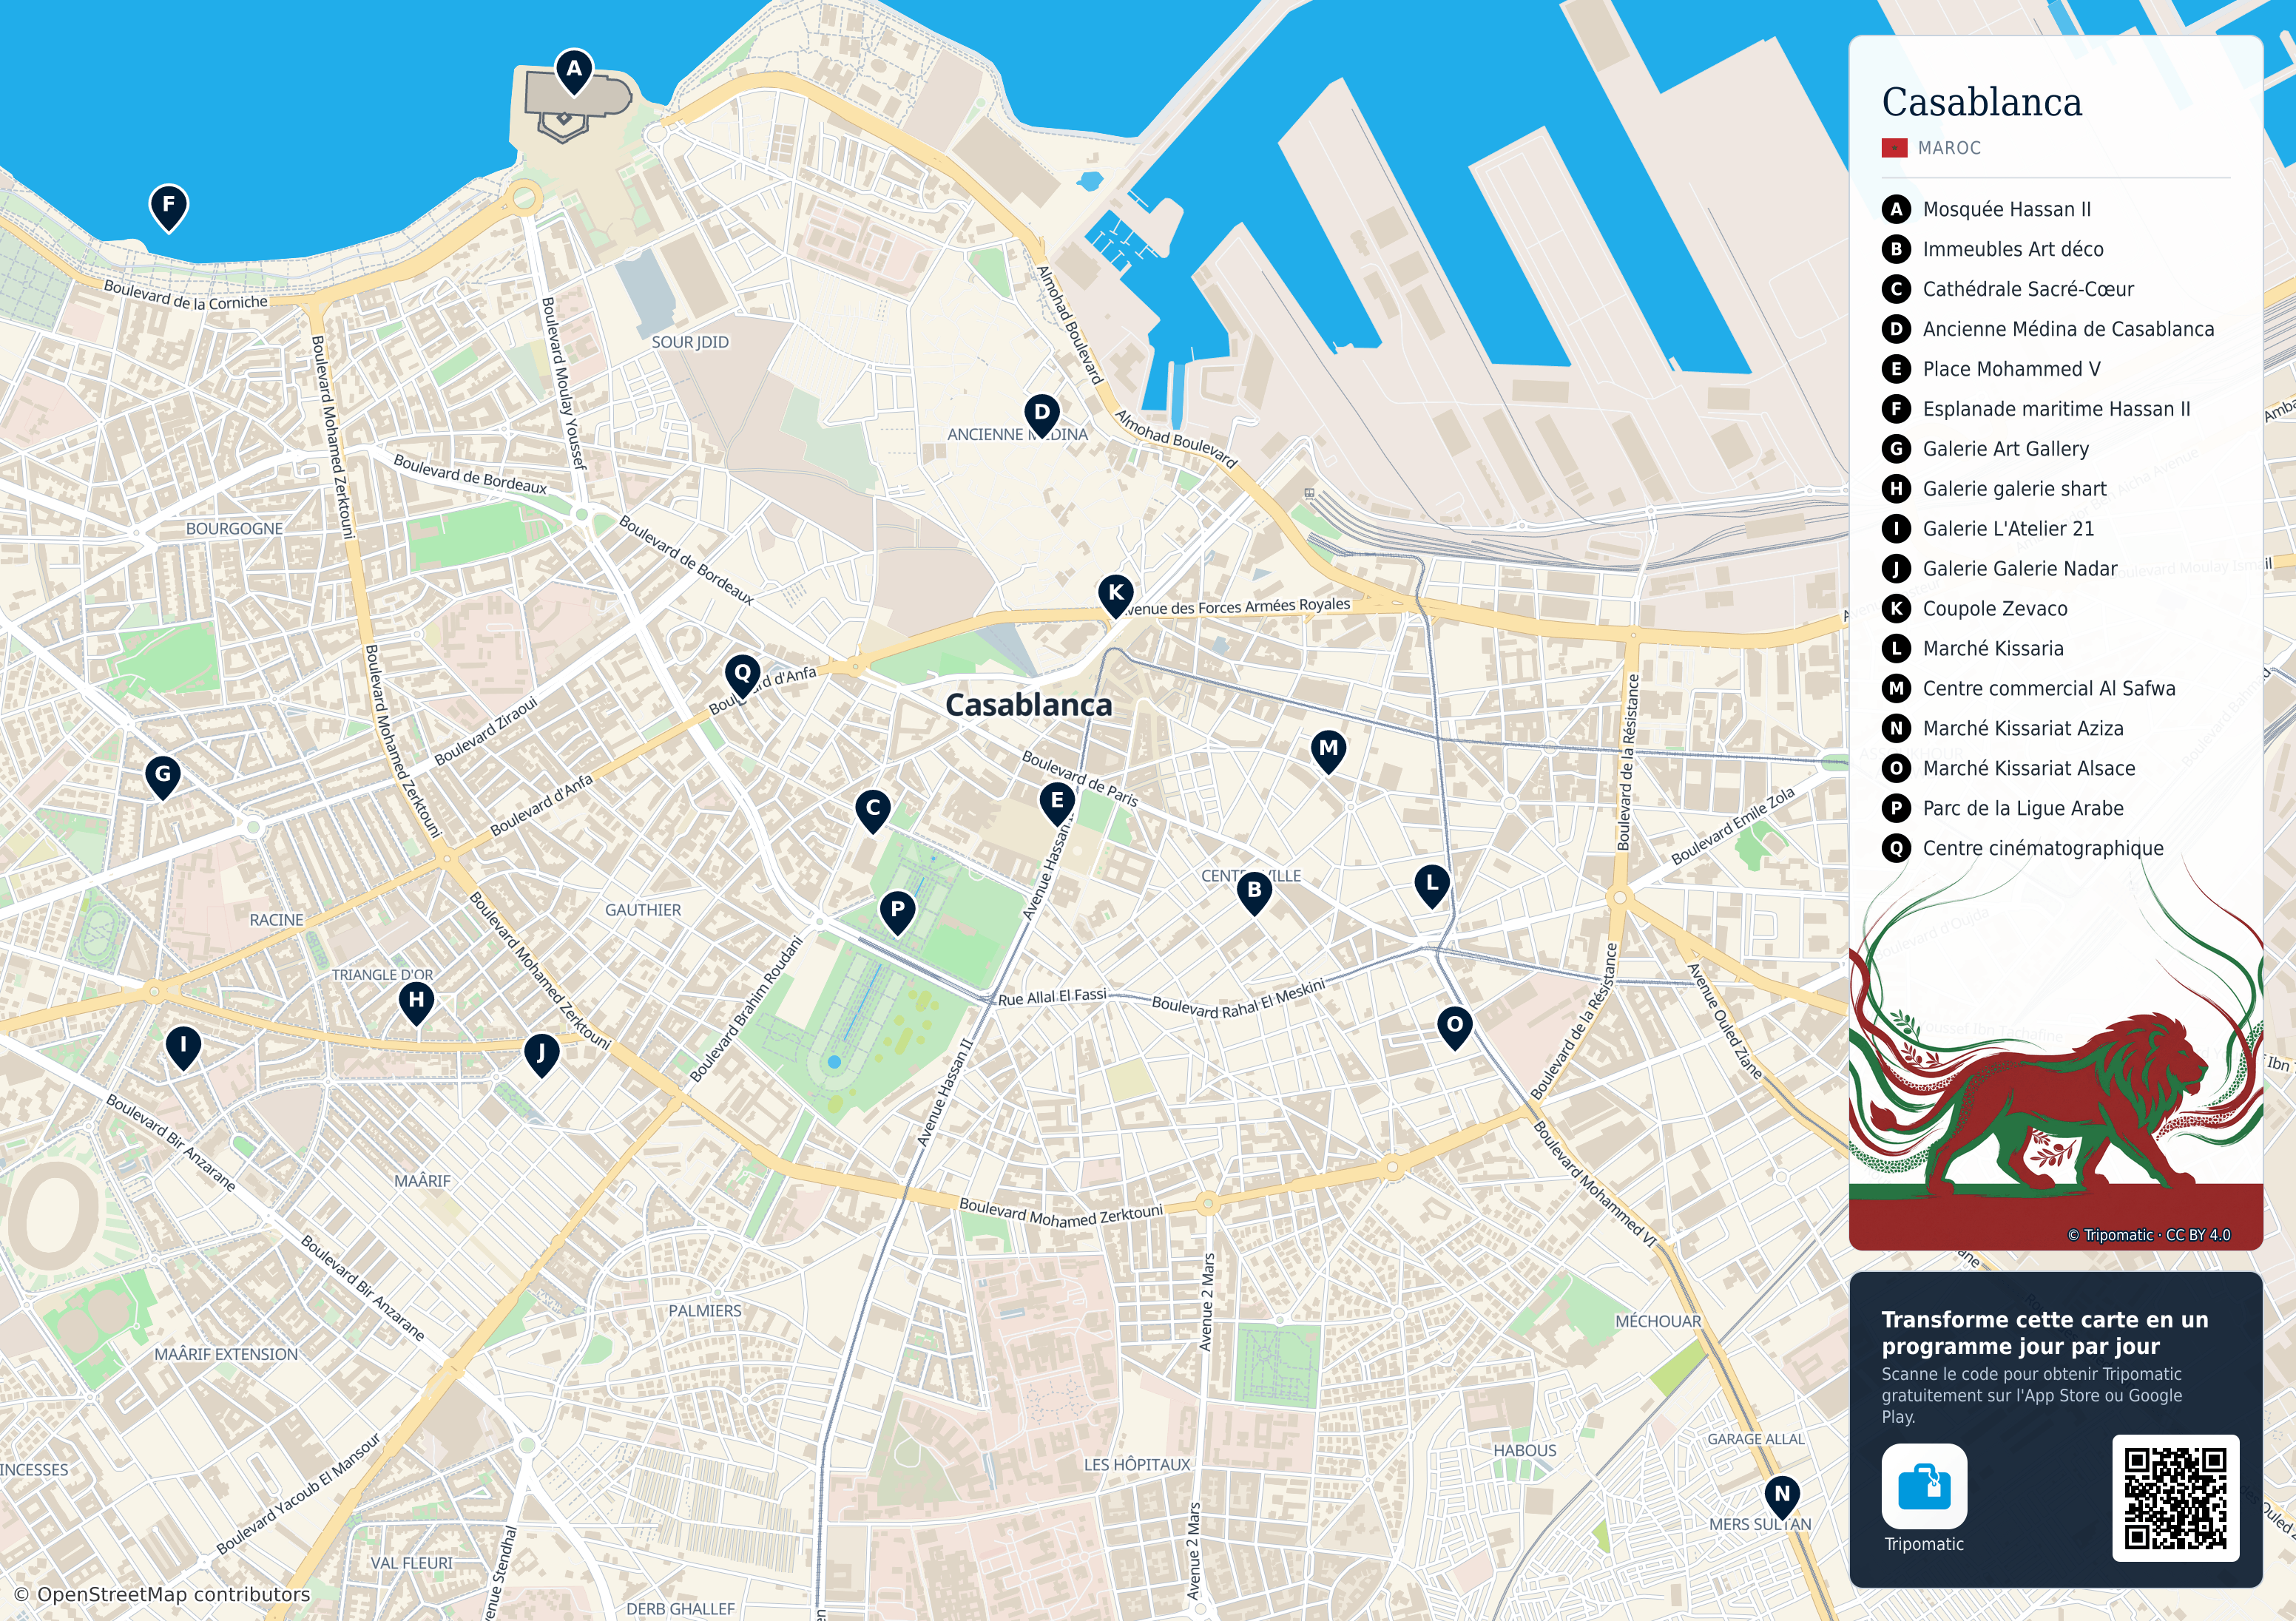This screenshot has height=1621, width=2296.
Task: Select map pin E at Place Mohammed V
Action: tap(1057, 803)
